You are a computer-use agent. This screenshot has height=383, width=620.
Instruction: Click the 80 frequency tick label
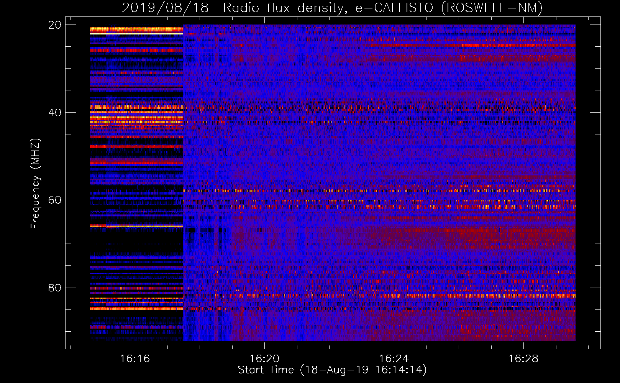click(55, 288)
